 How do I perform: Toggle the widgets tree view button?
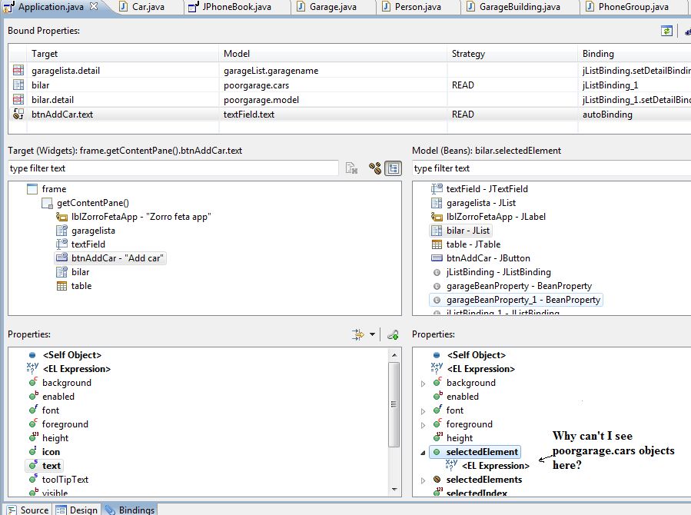pyautogui.click(x=393, y=168)
